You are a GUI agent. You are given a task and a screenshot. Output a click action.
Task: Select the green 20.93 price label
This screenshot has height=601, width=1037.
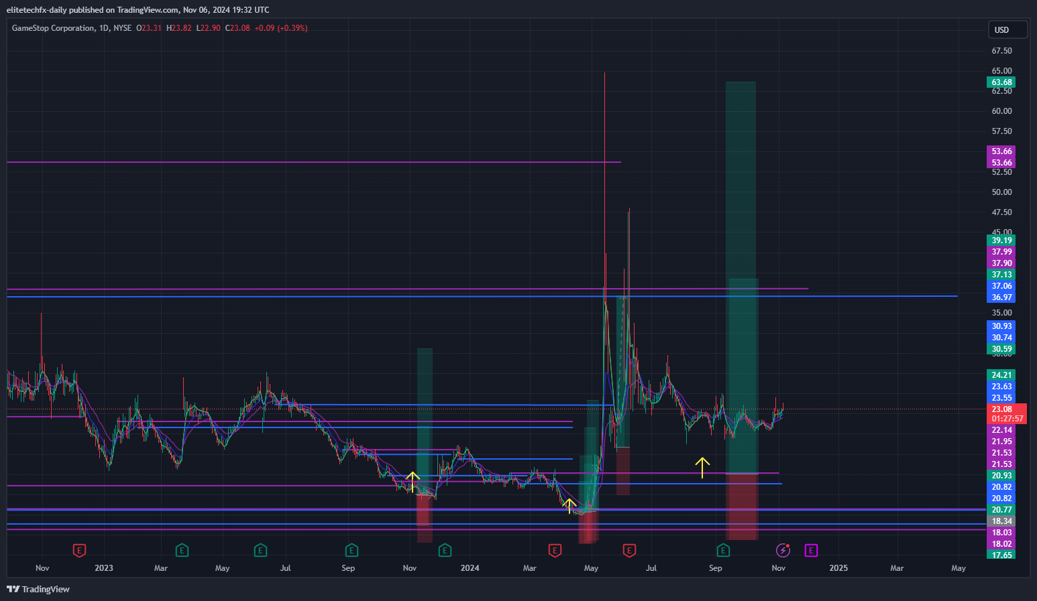(1001, 476)
